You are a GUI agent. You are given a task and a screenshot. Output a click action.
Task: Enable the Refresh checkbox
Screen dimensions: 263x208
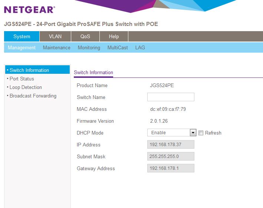pyautogui.click(x=201, y=133)
